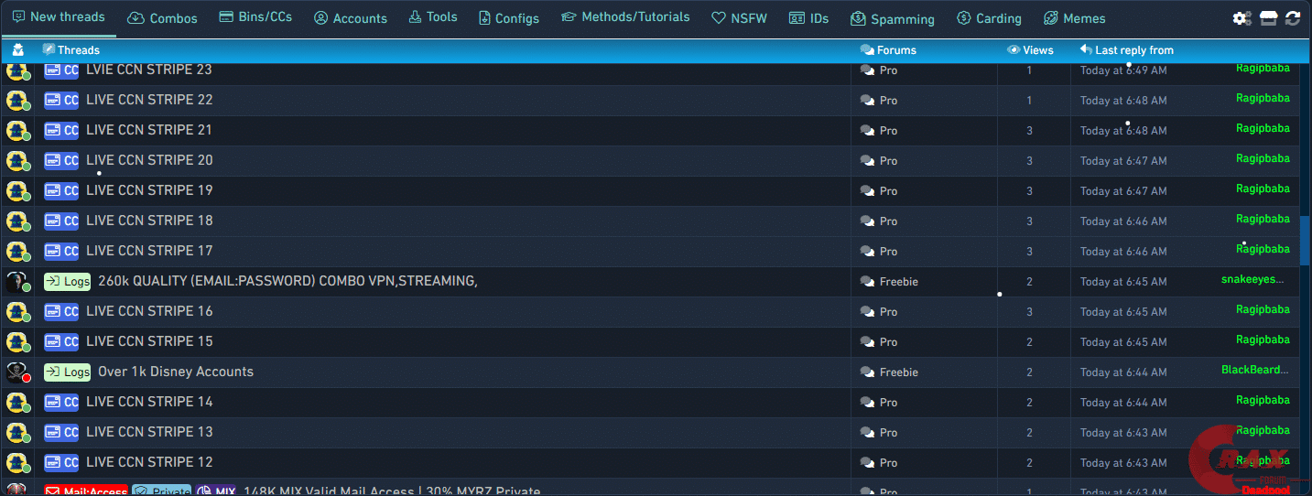Click avatar beside Over 1k Disney Accounts
This screenshot has height=496, width=1312.
(17, 372)
